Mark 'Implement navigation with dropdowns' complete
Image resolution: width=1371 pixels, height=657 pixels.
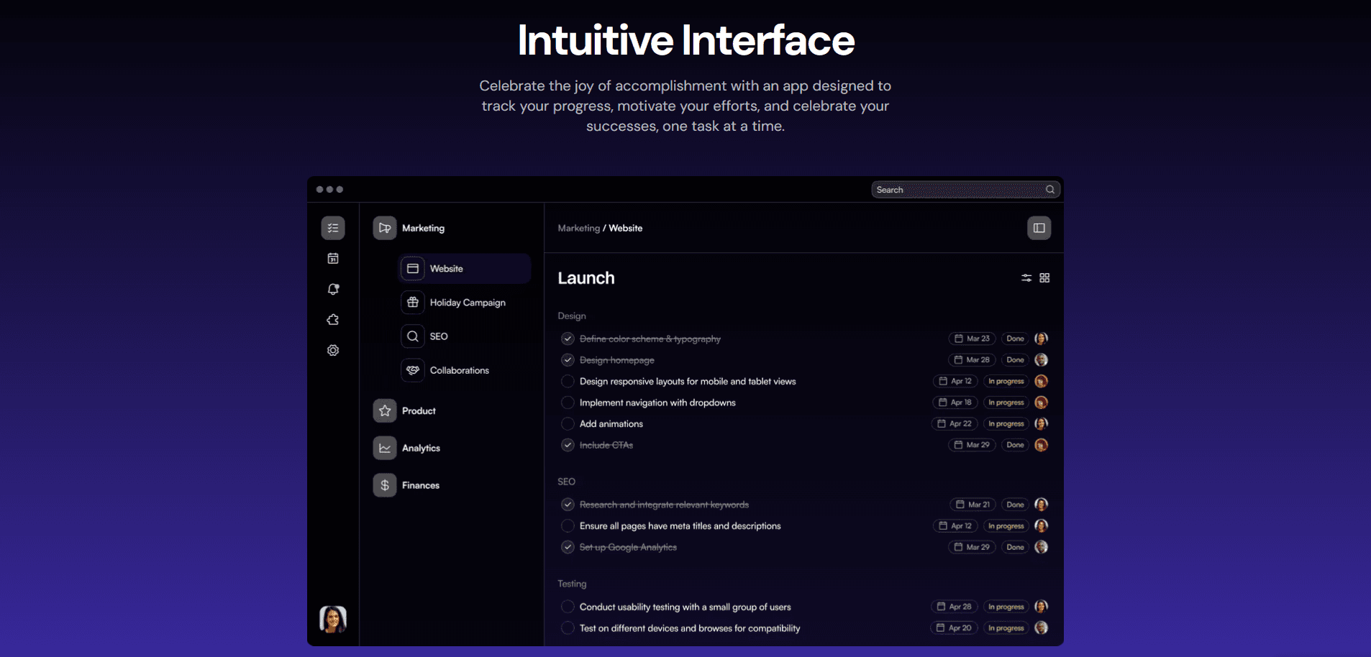(568, 403)
